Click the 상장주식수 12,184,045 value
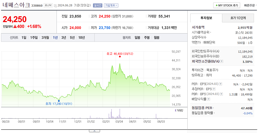 [245, 38]
